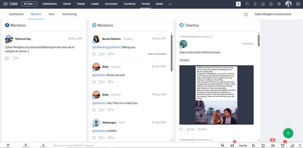Click the Facebook icon of Mentions column
Image resolution: width=303 pixels, height=148 pixels.
coord(7,25)
